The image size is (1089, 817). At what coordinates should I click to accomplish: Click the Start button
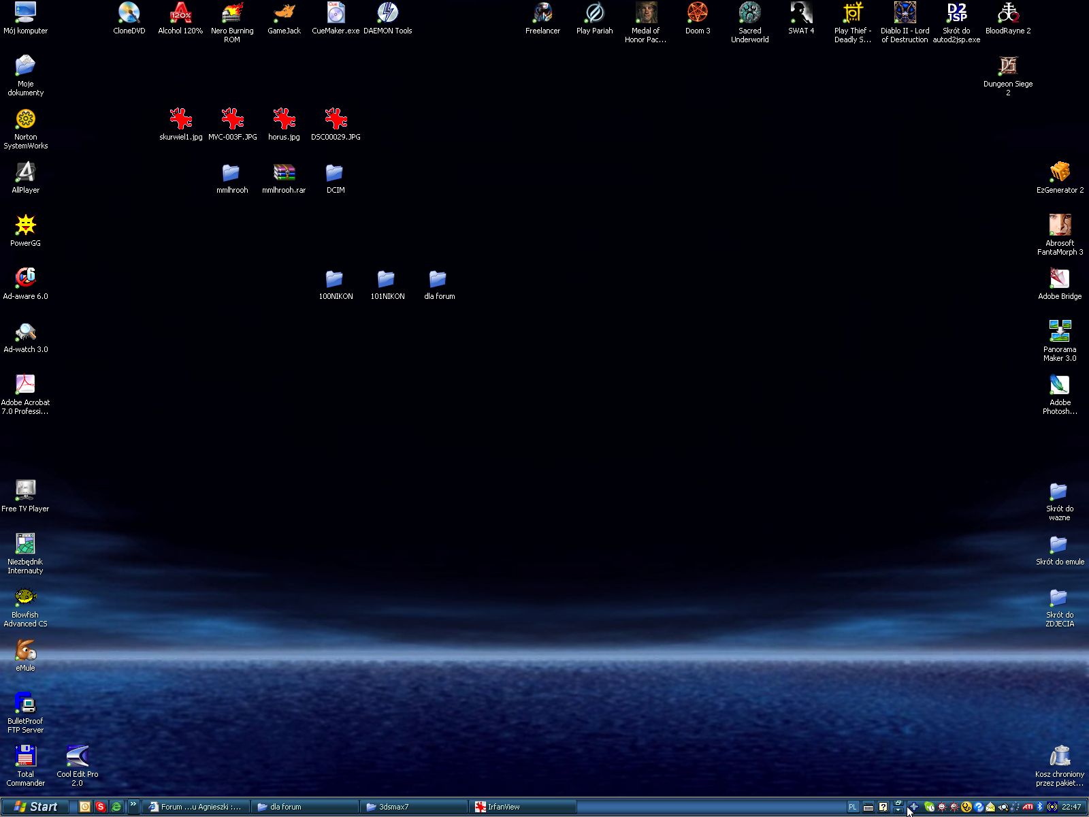pyautogui.click(x=35, y=807)
